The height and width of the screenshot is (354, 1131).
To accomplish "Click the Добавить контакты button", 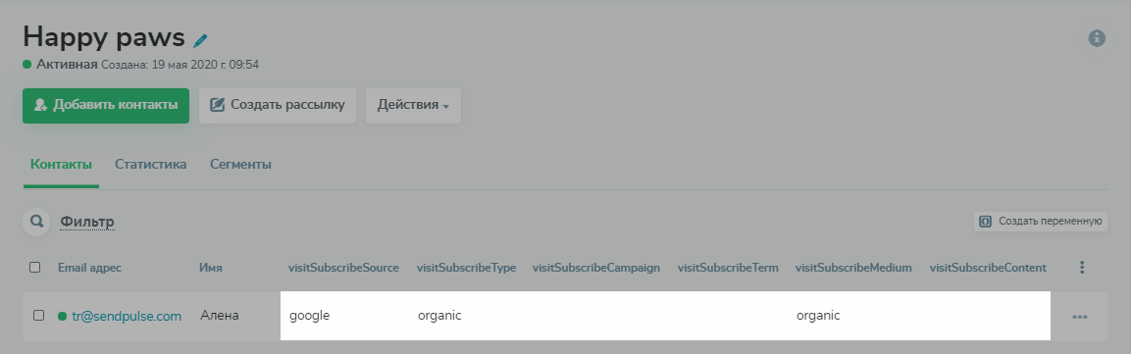I will tap(106, 105).
